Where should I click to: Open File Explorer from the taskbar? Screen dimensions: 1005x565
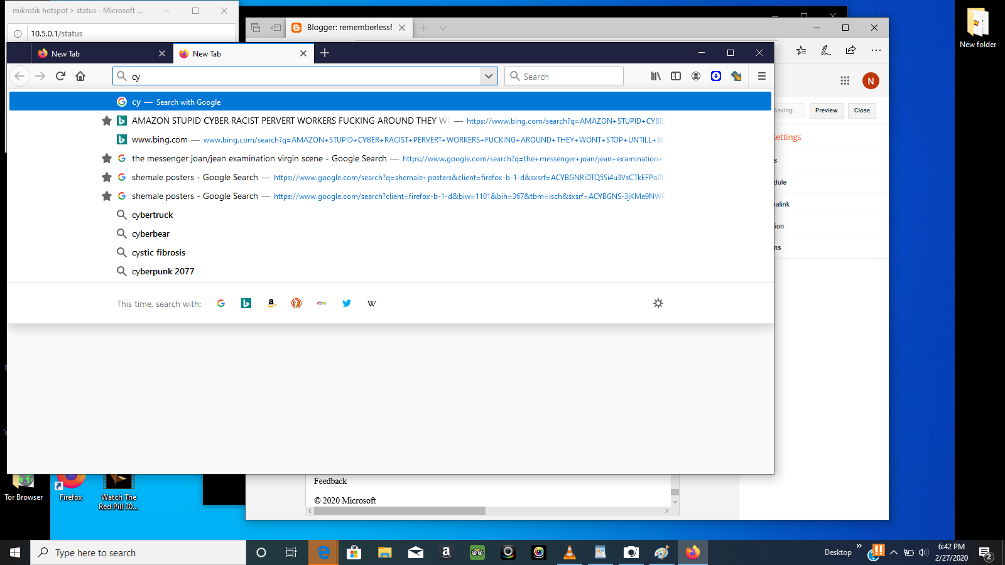click(x=385, y=552)
